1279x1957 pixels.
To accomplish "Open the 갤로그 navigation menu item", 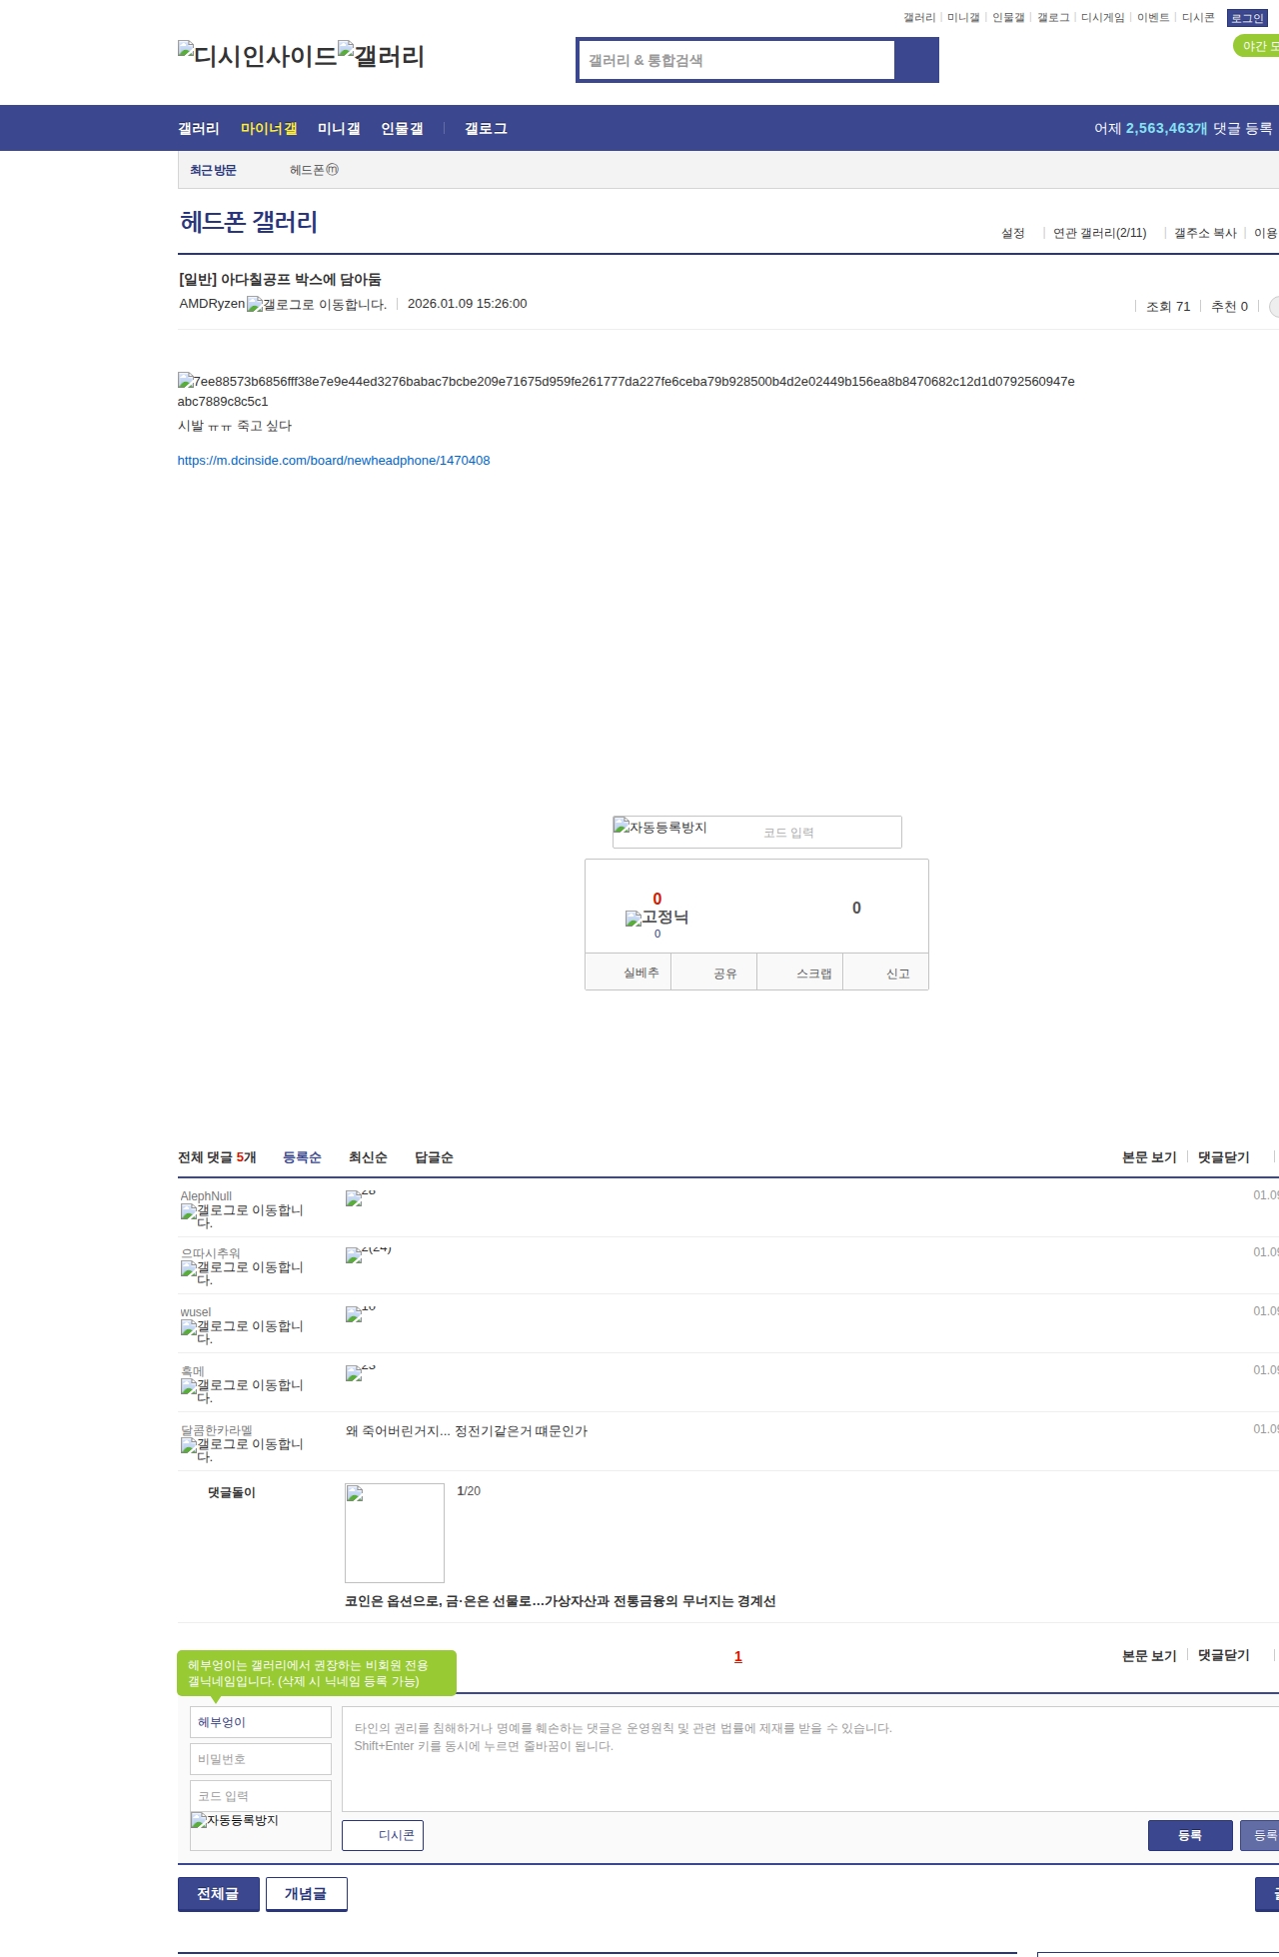I will [486, 129].
